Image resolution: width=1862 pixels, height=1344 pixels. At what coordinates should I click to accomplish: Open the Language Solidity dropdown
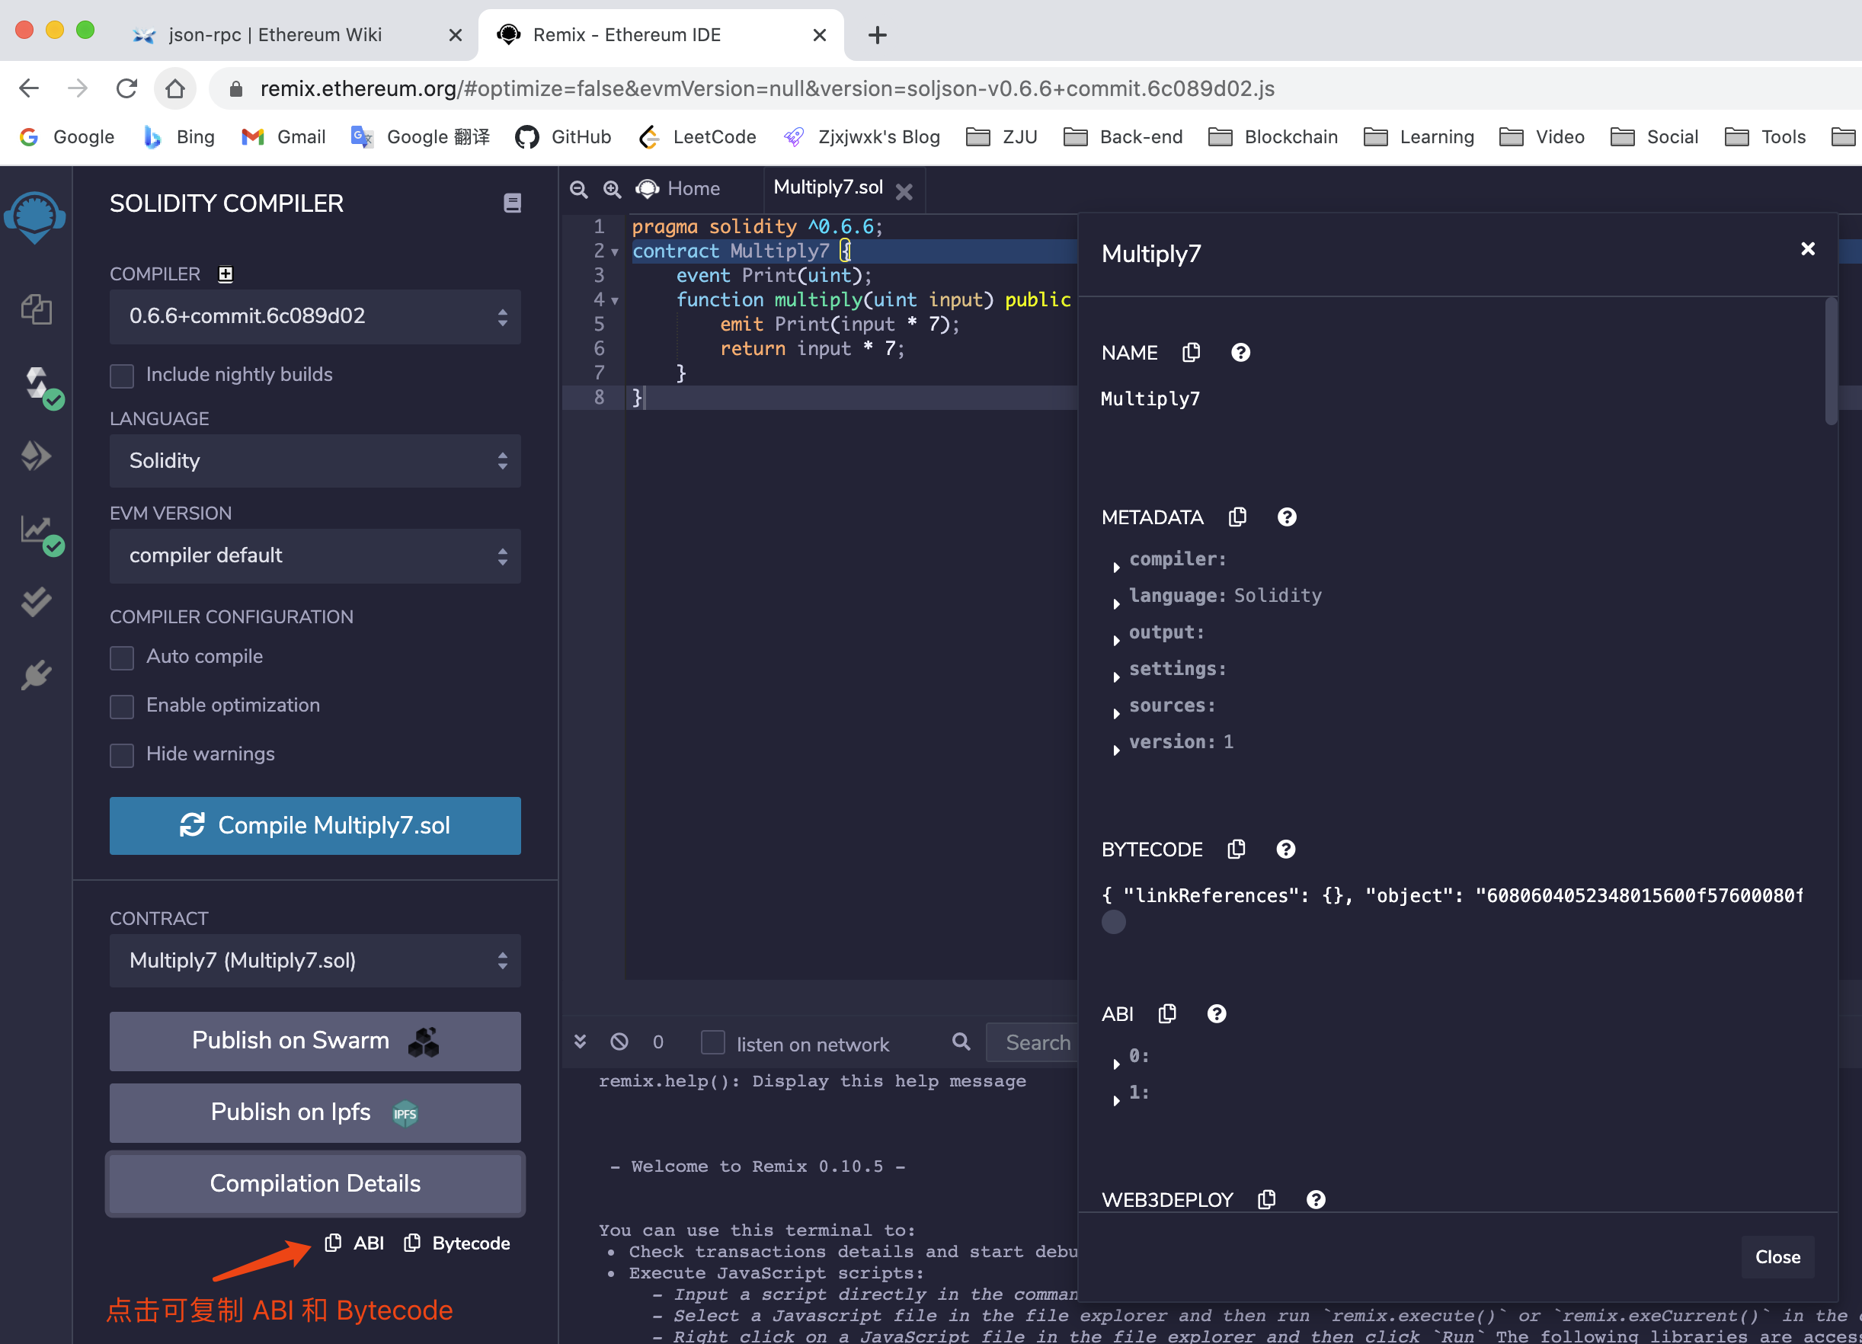click(315, 462)
